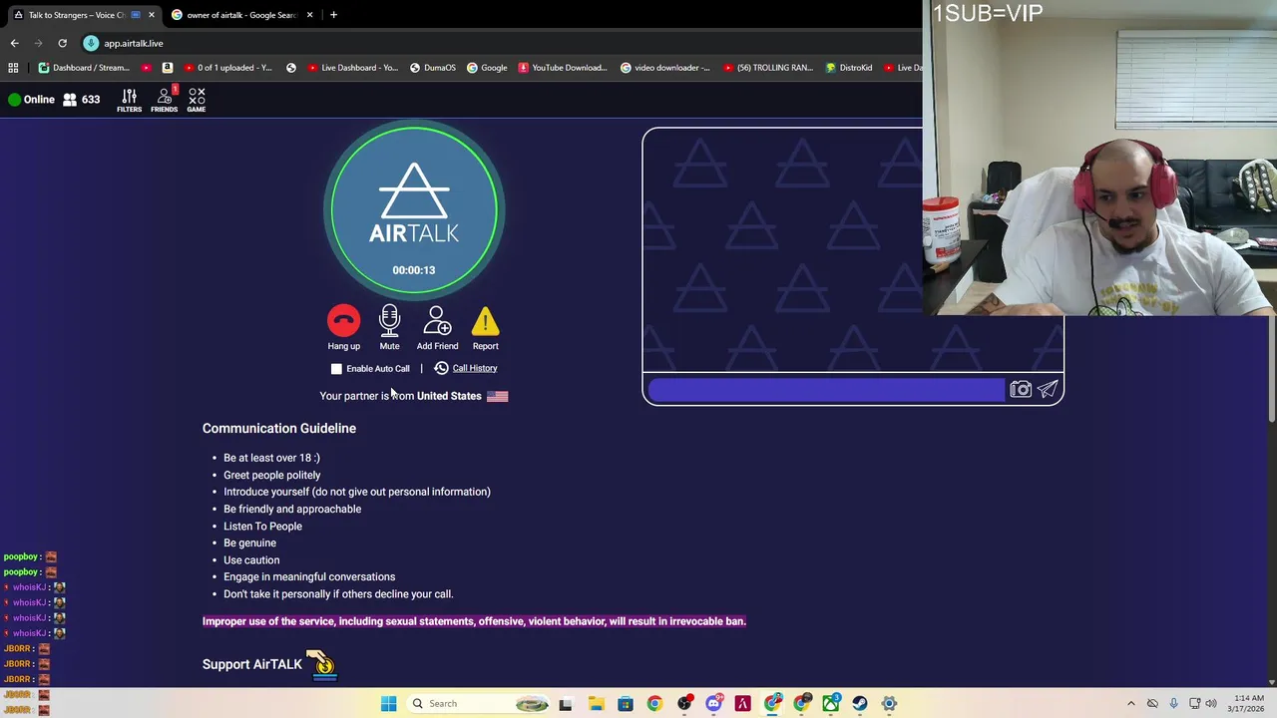Show hidden system tray icons

(1130, 703)
